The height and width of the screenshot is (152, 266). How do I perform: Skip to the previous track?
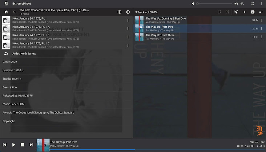pyautogui.click(x=5, y=145)
